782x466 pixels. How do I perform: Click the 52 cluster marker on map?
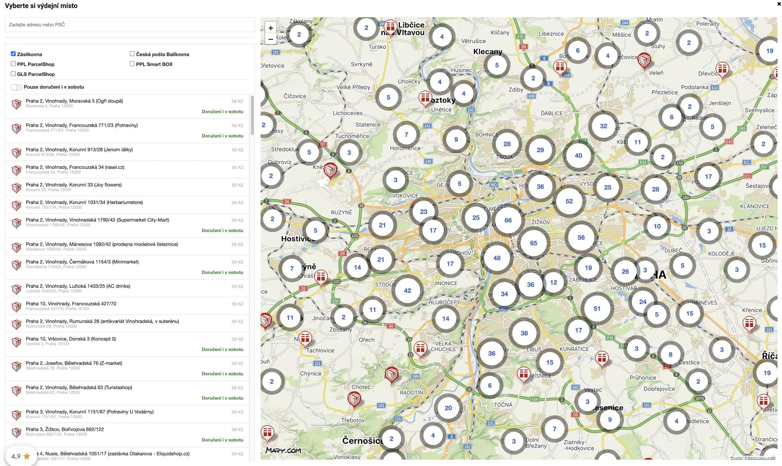569,201
